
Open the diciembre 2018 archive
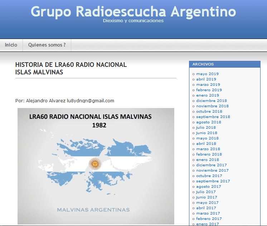pyautogui.click(x=212, y=101)
